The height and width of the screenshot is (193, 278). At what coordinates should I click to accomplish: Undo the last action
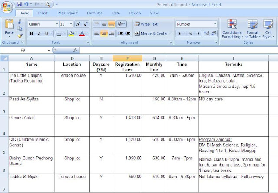click(26, 4)
